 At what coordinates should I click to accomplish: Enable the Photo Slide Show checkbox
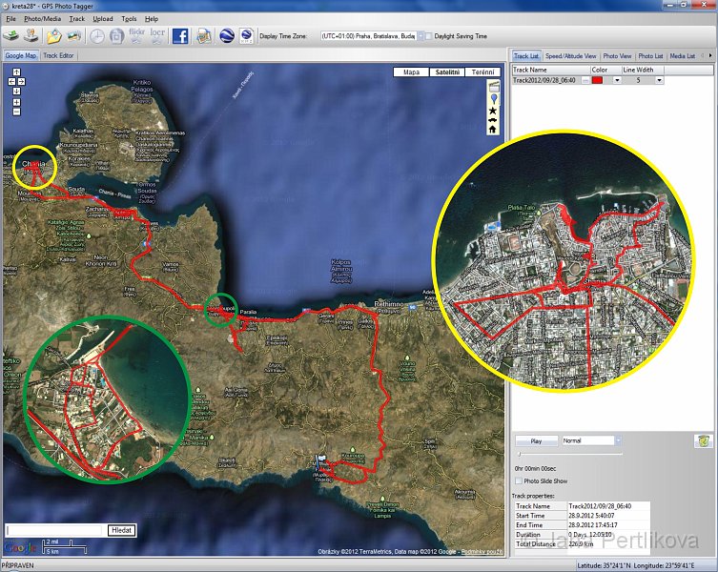click(519, 480)
